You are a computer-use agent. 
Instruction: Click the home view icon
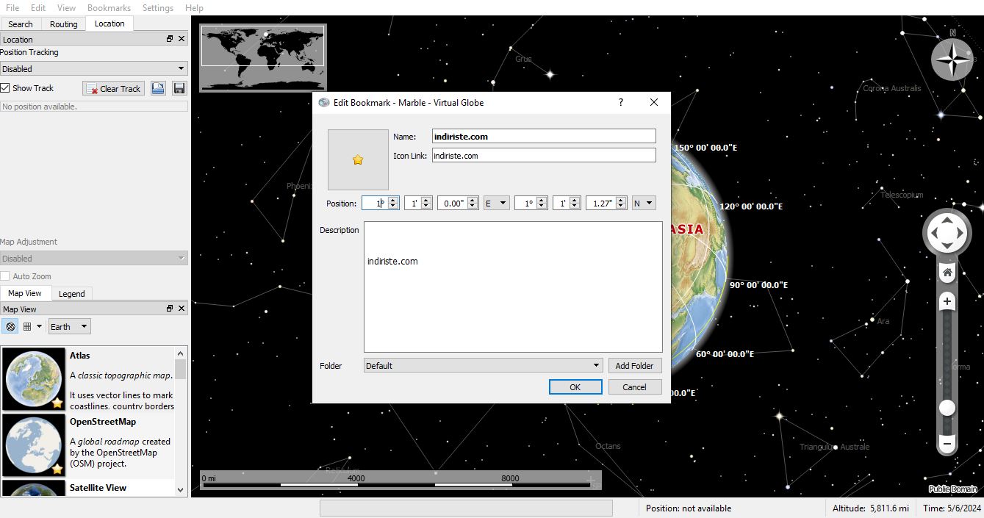(x=947, y=273)
